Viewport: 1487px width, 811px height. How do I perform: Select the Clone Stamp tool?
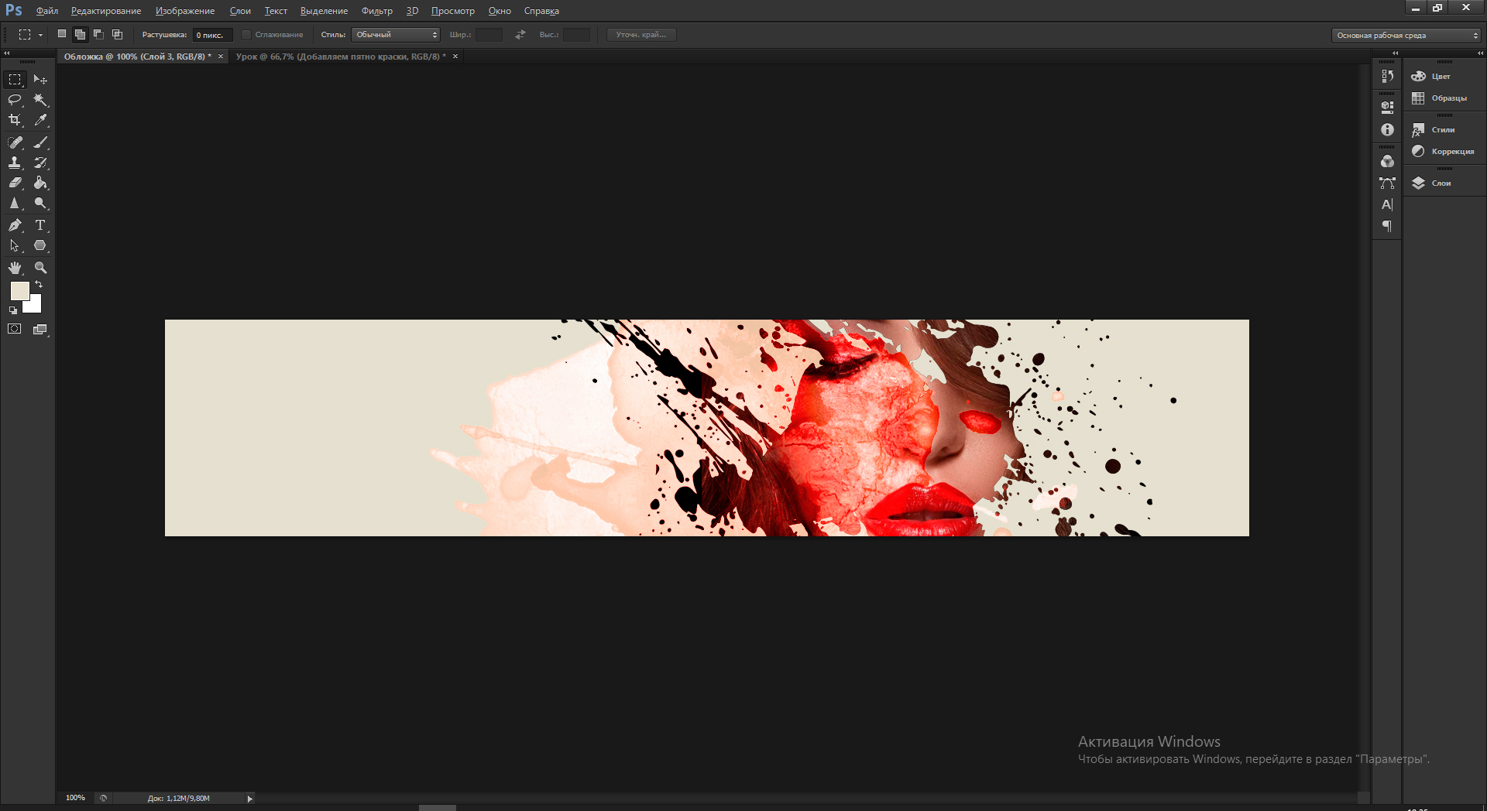point(15,163)
